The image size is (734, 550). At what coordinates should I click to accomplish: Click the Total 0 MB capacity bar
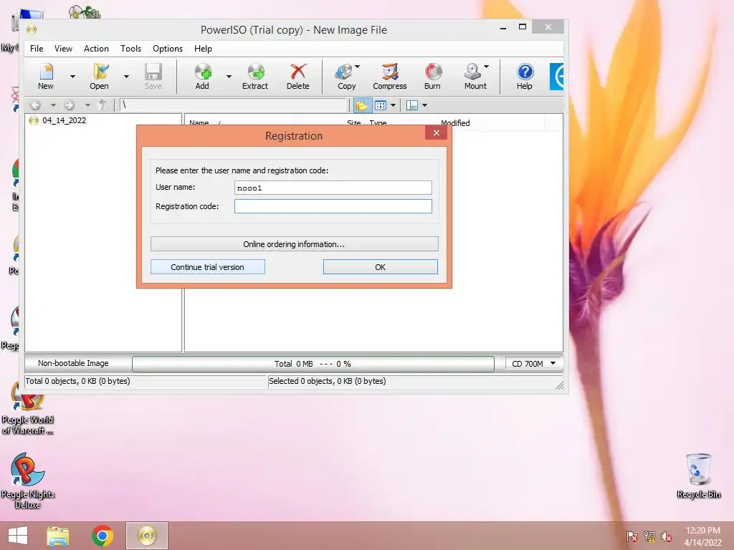pyautogui.click(x=313, y=363)
